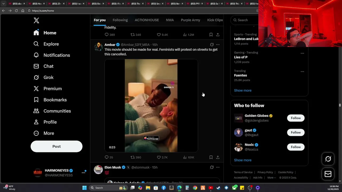The width and height of the screenshot is (342, 192).
Task: Open more options on Ambar's post
Action: click(x=218, y=45)
